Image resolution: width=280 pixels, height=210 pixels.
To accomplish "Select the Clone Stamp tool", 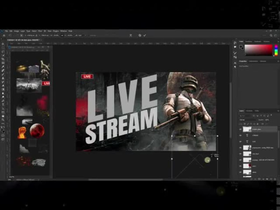I will (3, 78).
